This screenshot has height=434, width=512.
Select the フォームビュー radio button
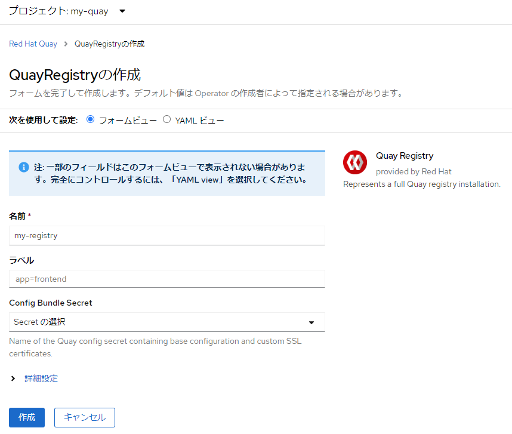pyautogui.click(x=90, y=119)
